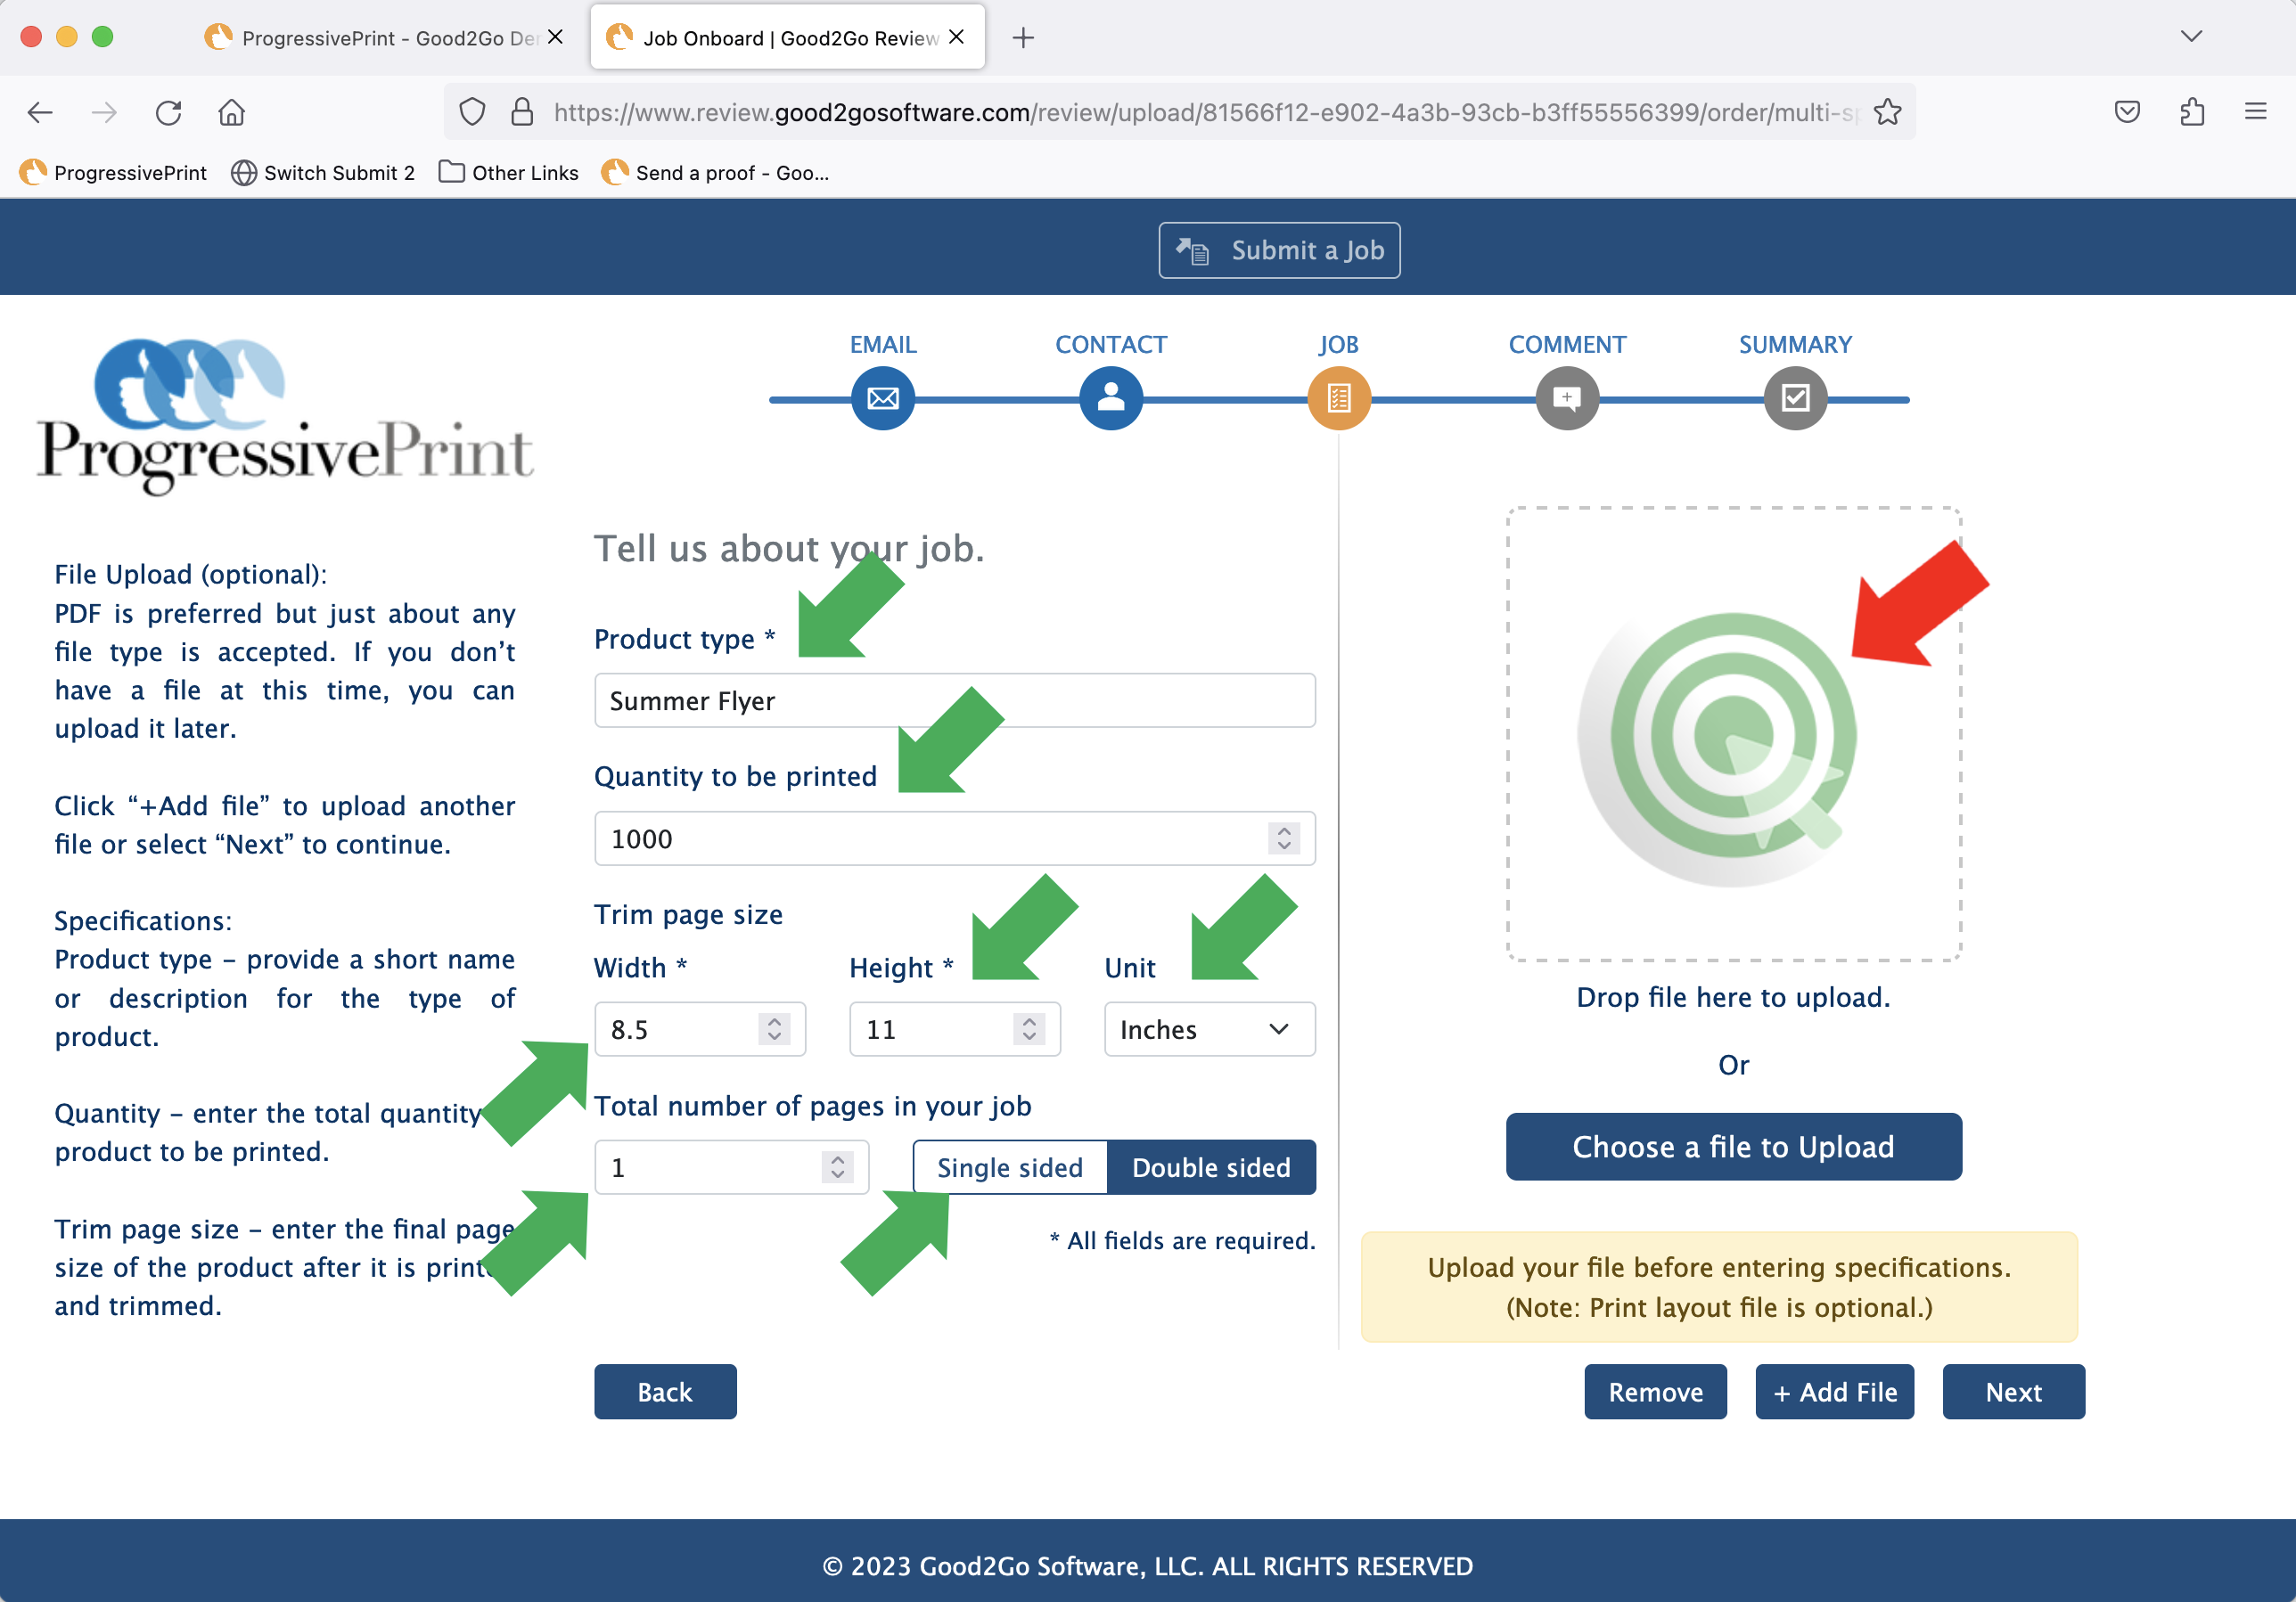
Task: Click the Email step envelope icon
Action: point(882,399)
